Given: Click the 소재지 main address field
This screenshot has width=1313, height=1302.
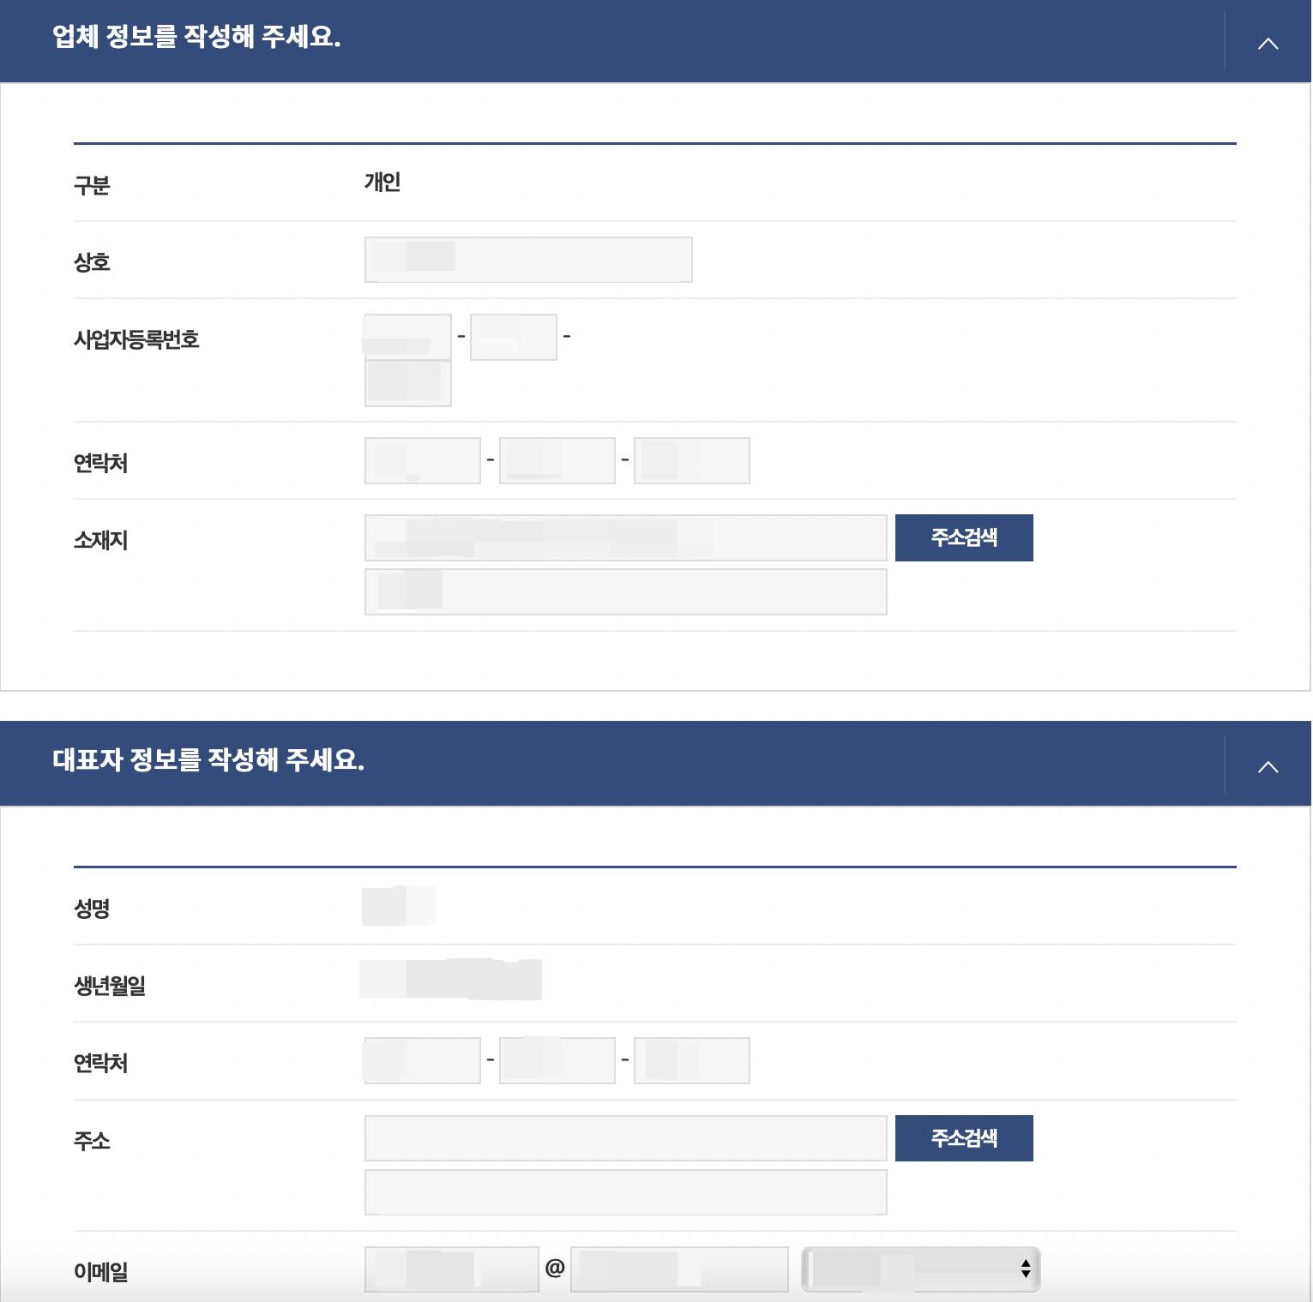Looking at the screenshot, I should click(x=625, y=537).
